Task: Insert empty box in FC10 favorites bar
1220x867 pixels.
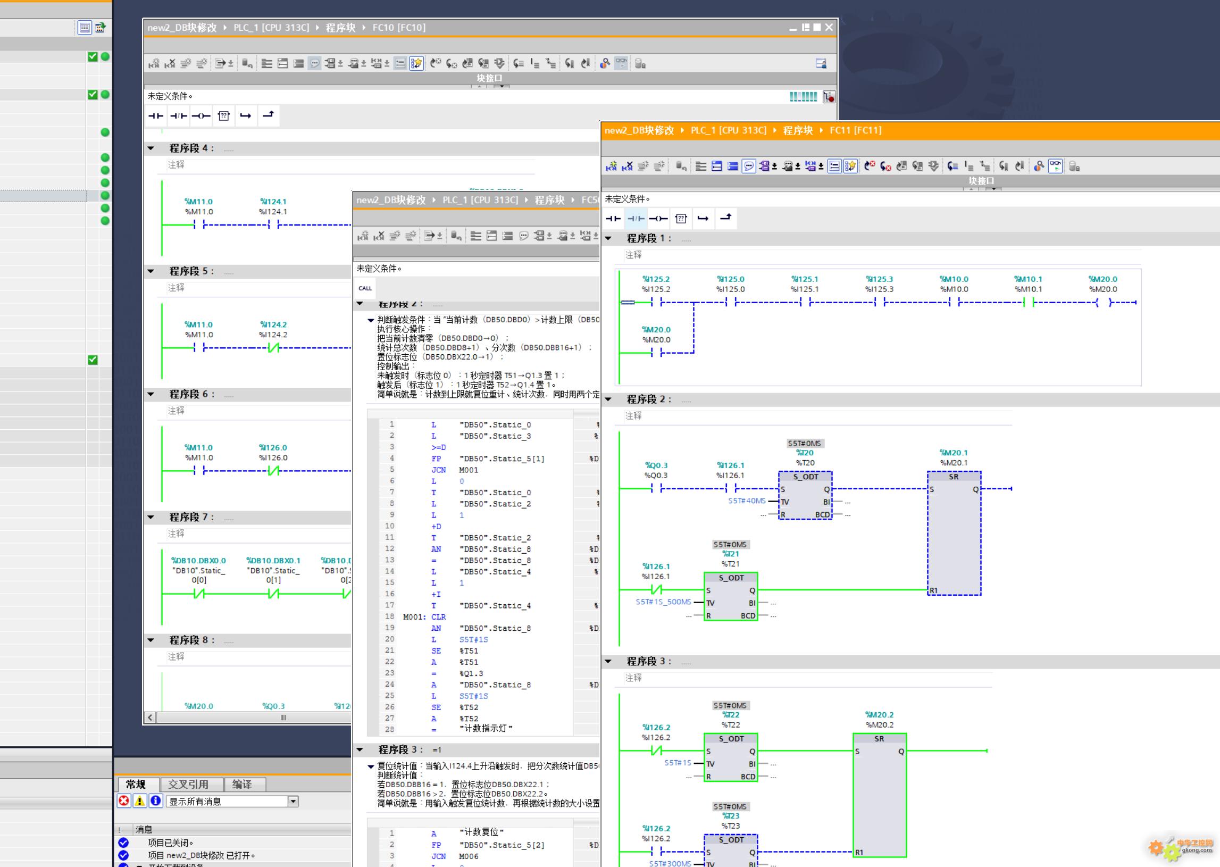Action: [223, 116]
